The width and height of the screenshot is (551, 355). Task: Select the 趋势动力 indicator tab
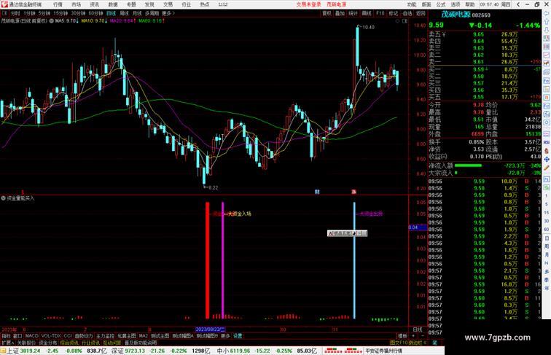[x=84, y=336]
